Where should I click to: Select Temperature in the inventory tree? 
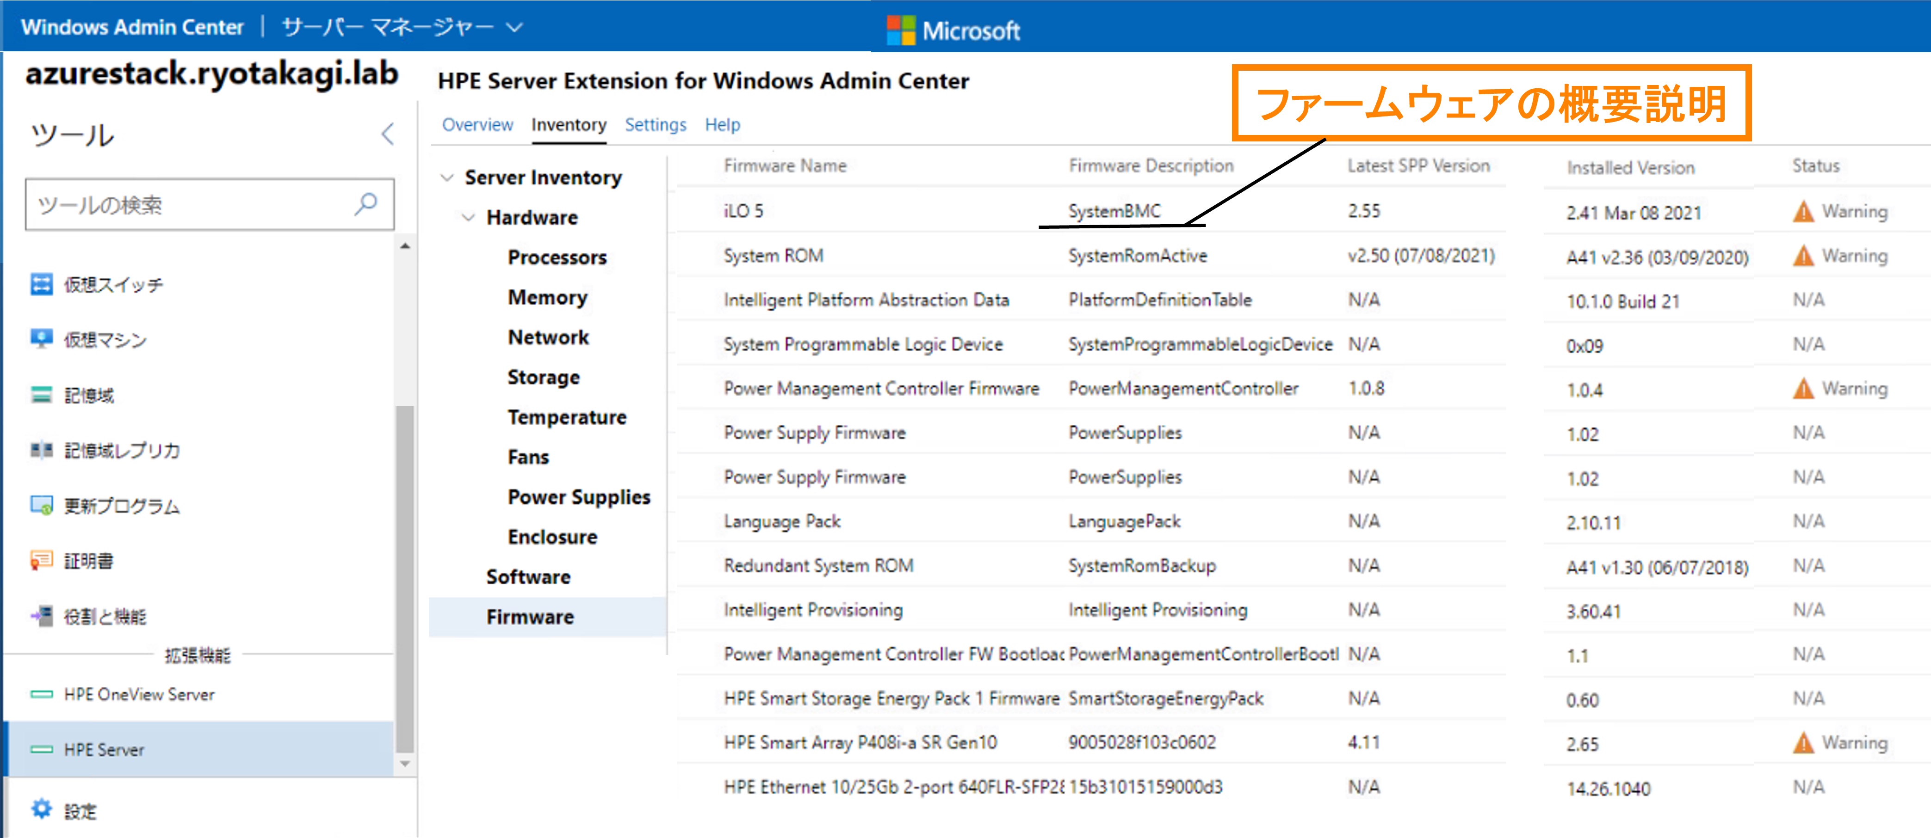(x=567, y=417)
